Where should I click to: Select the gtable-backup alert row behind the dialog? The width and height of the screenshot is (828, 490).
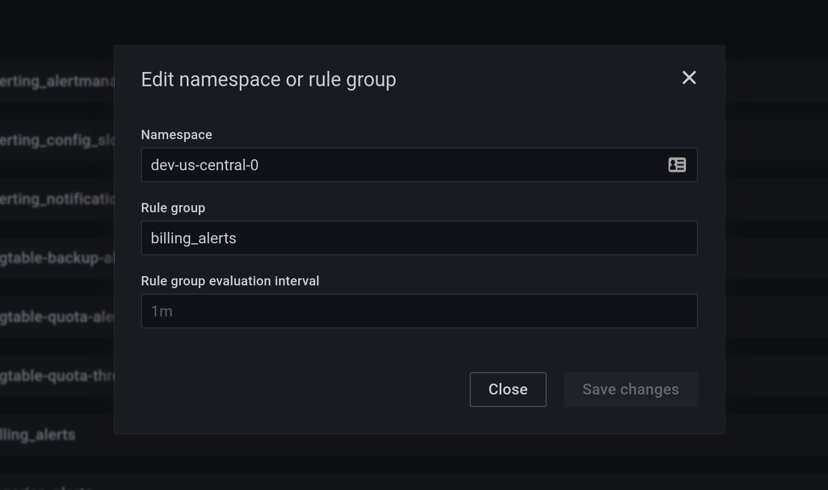point(55,258)
